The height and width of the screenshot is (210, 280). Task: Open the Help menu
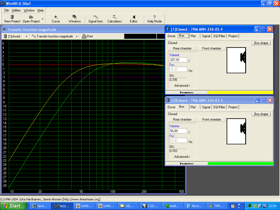click(40, 10)
